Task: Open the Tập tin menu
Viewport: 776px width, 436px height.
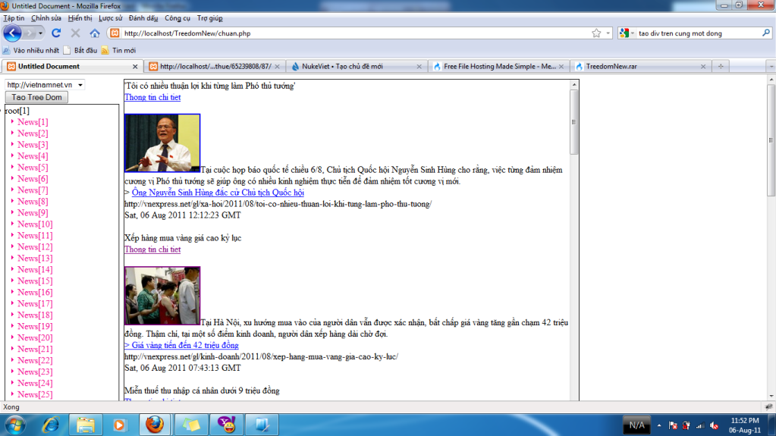Action: click(14, 18)
